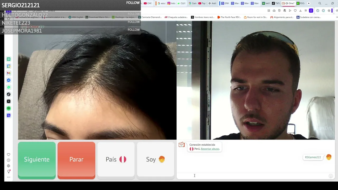Switch to the OmeTV browser tab
The width and height of the screenshot is (338, 190).
click(288, 3)
